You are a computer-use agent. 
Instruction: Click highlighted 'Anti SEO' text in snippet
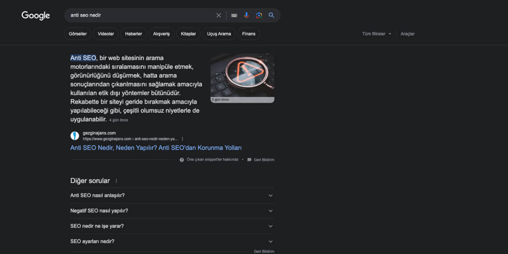(x=83, y=58)
